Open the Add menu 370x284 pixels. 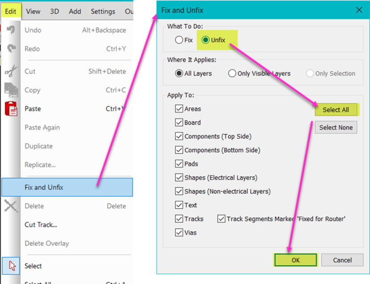(75, 11)
